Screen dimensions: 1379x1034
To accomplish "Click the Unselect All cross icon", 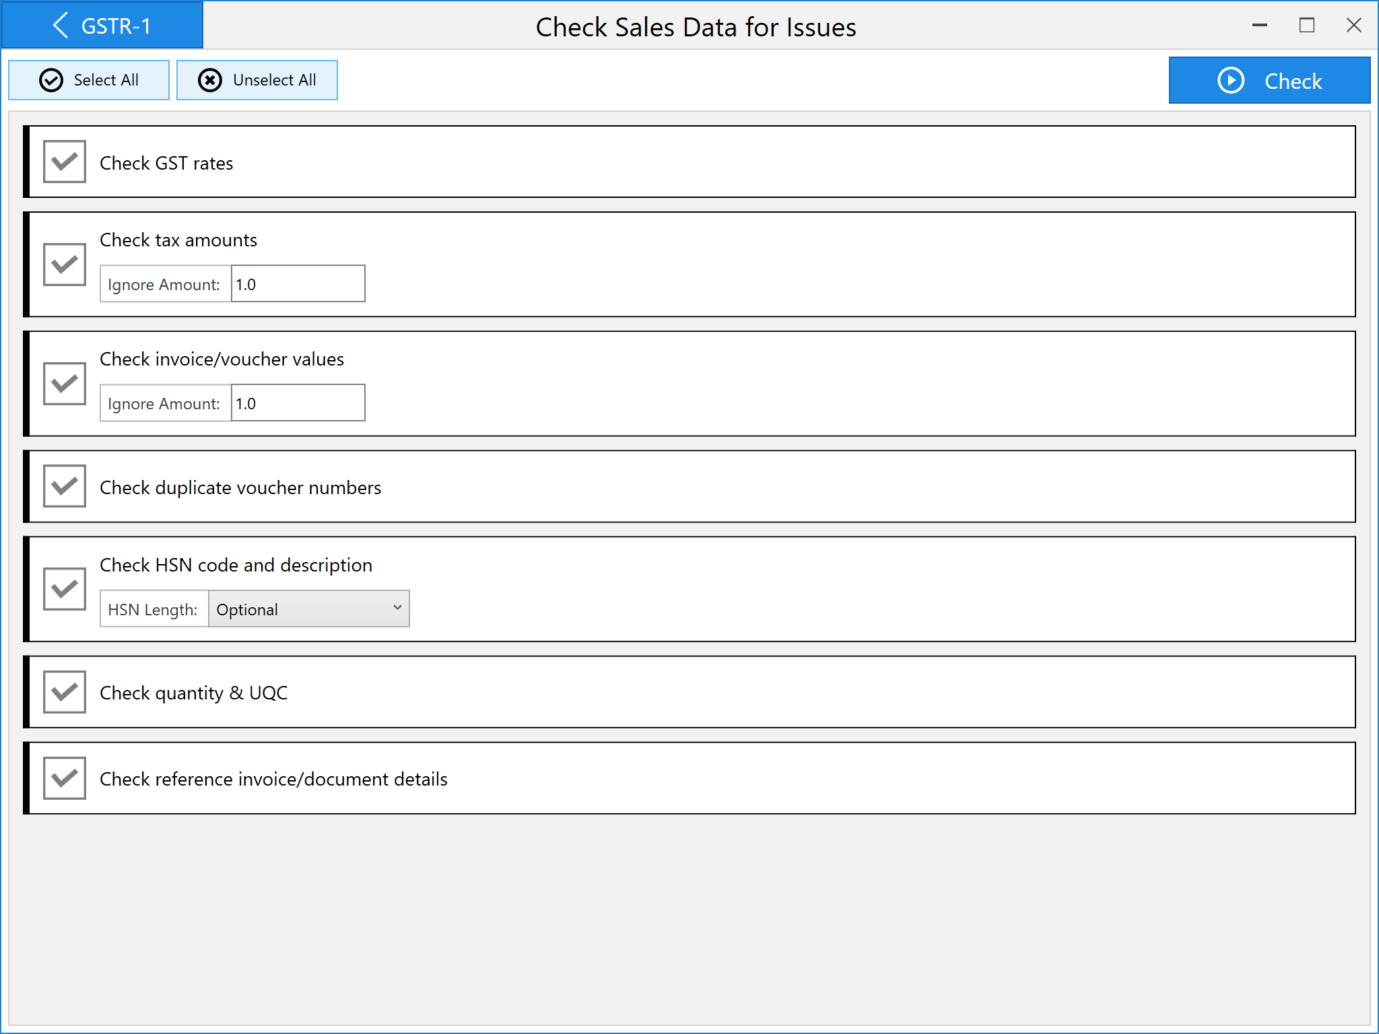I will coord(210,80).
